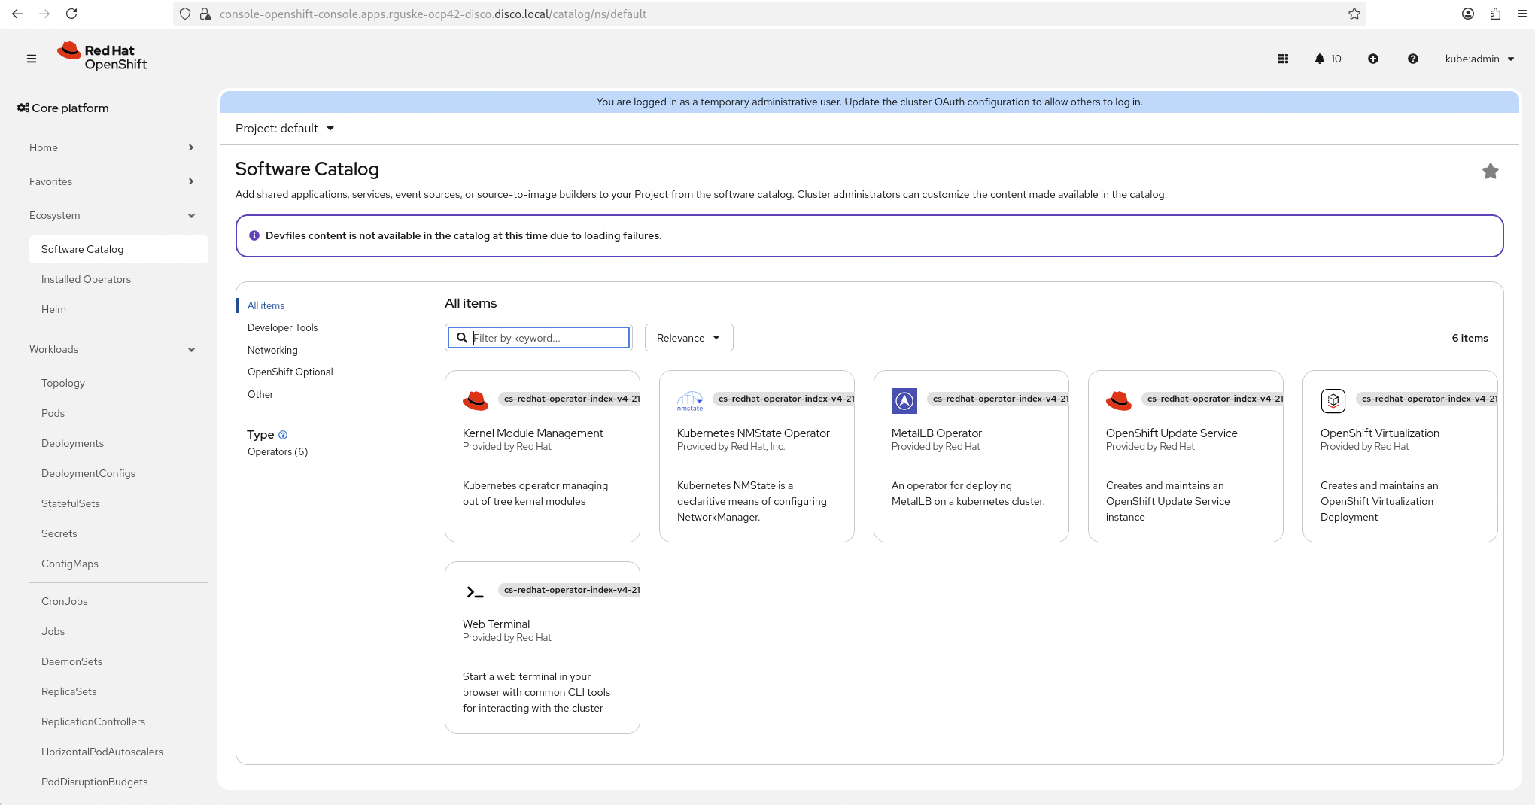Filter by OpenShift Optional category
The image size is (1535, 805).
click(290, 372)
